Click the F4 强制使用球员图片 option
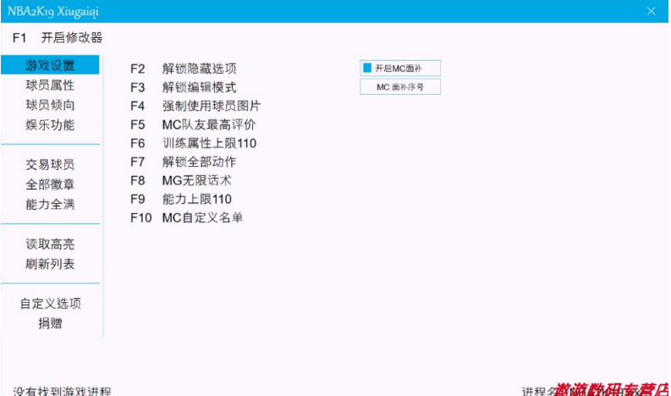 [x=195, y=106]
